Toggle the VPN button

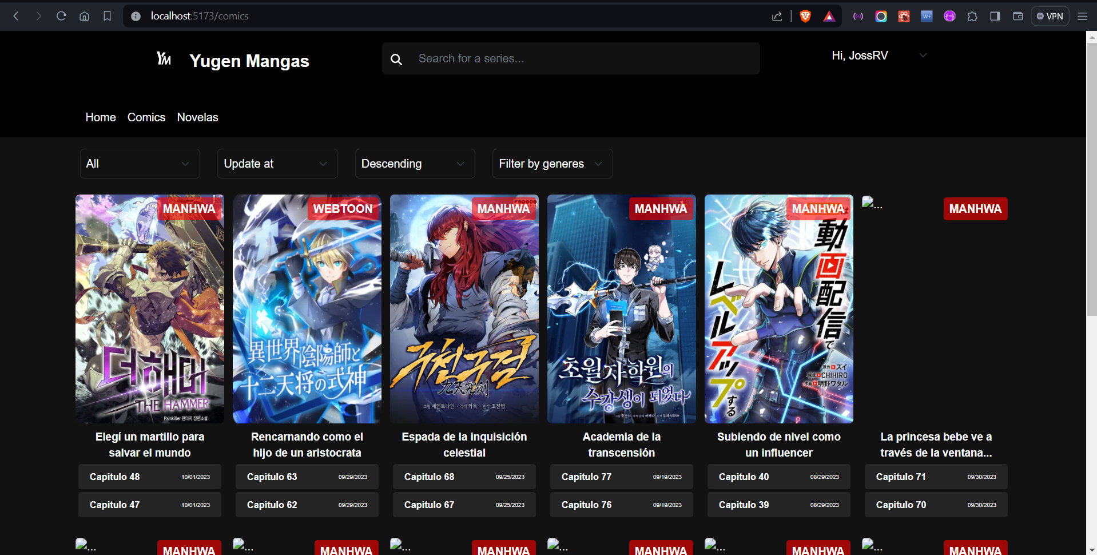(1050, 16)
